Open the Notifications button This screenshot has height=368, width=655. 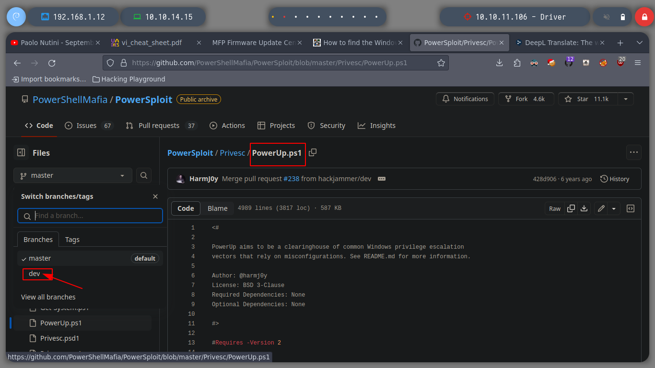click(x=465, y=99)
